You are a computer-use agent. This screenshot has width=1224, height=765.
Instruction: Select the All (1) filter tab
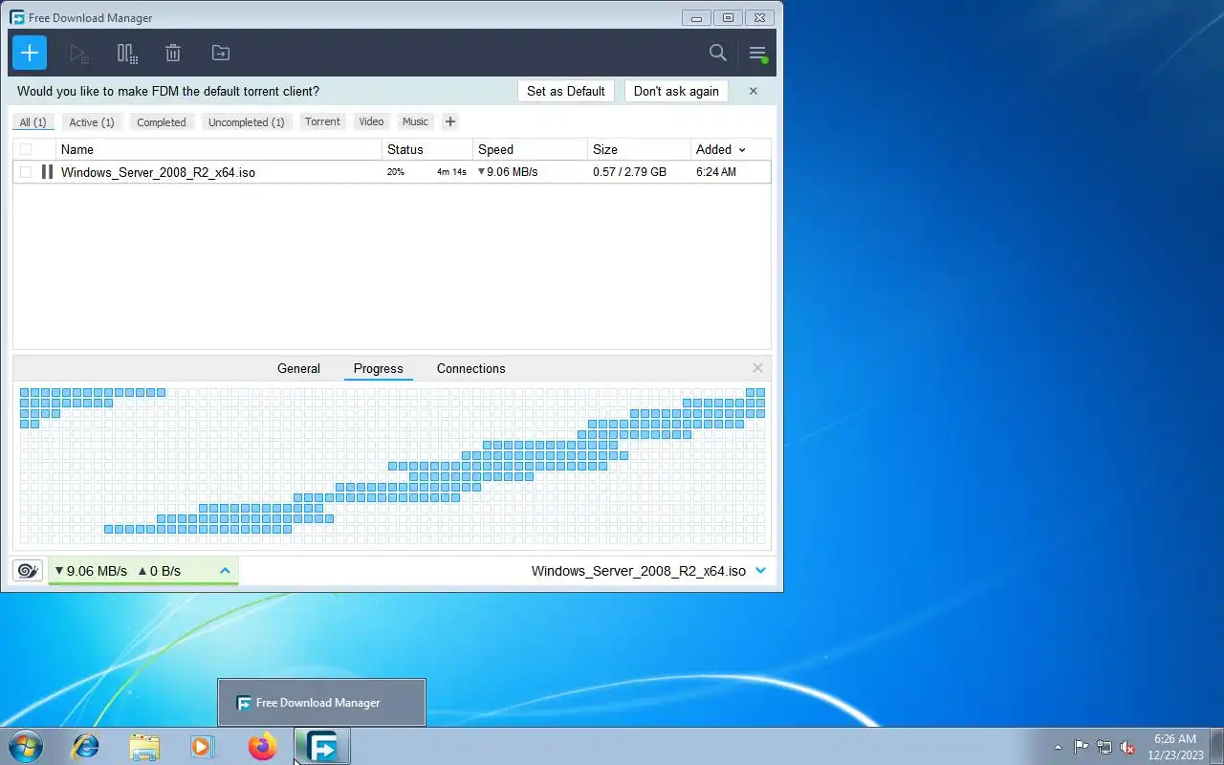[33, 122]
